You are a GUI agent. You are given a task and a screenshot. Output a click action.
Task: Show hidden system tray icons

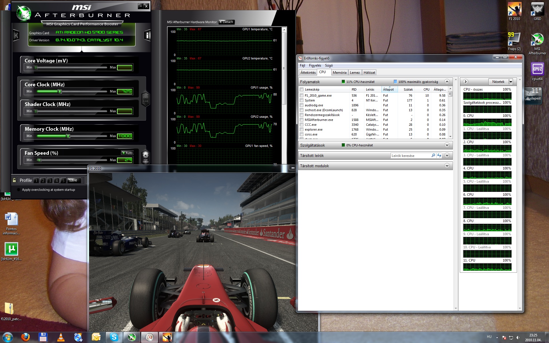click(497, 338)
